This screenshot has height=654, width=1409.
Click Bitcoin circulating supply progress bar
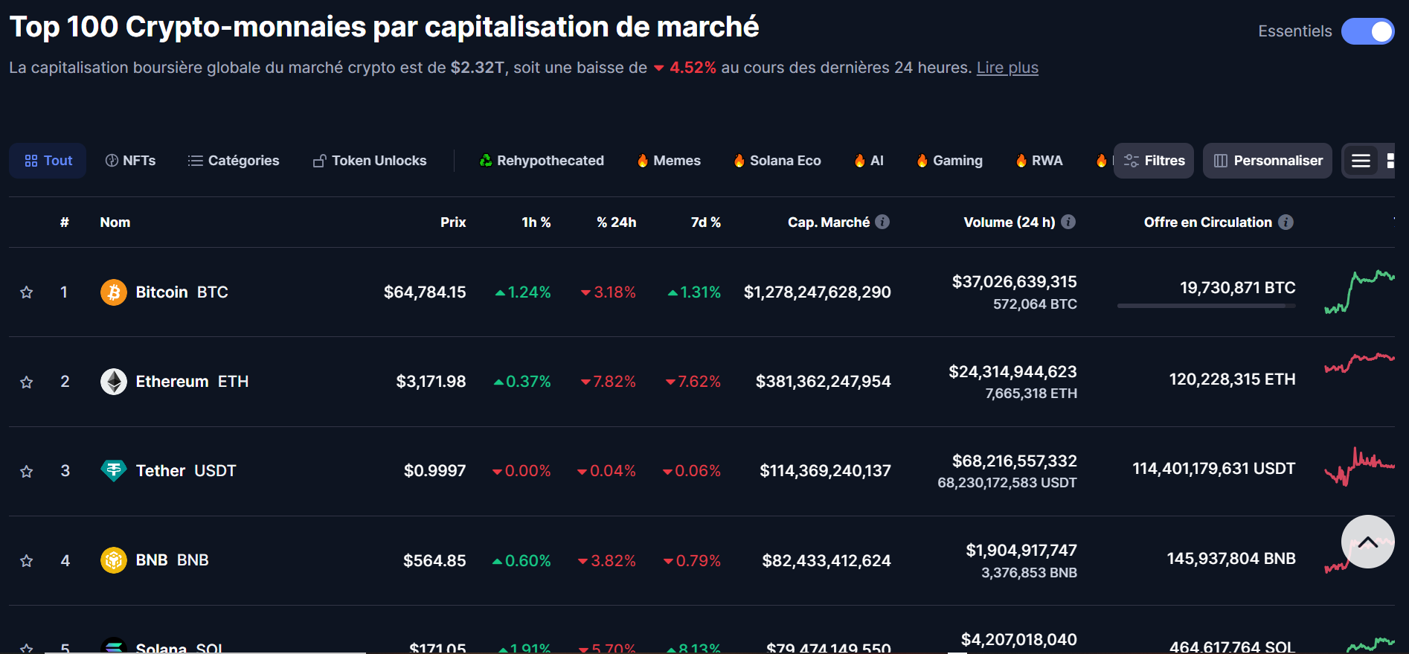[1206, 306]
